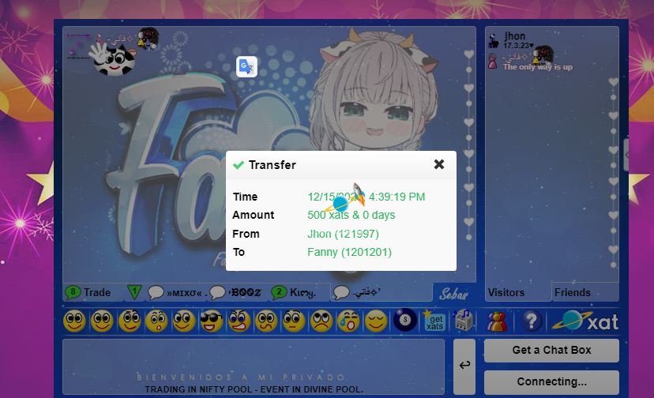Click the get xats icon
Screen dimensions: 654x398
434,321
